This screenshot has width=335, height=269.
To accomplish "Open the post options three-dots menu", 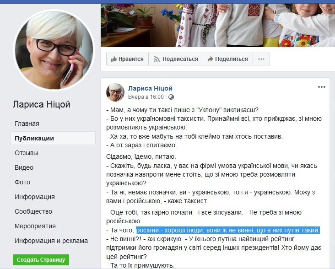I will (322, 87).
